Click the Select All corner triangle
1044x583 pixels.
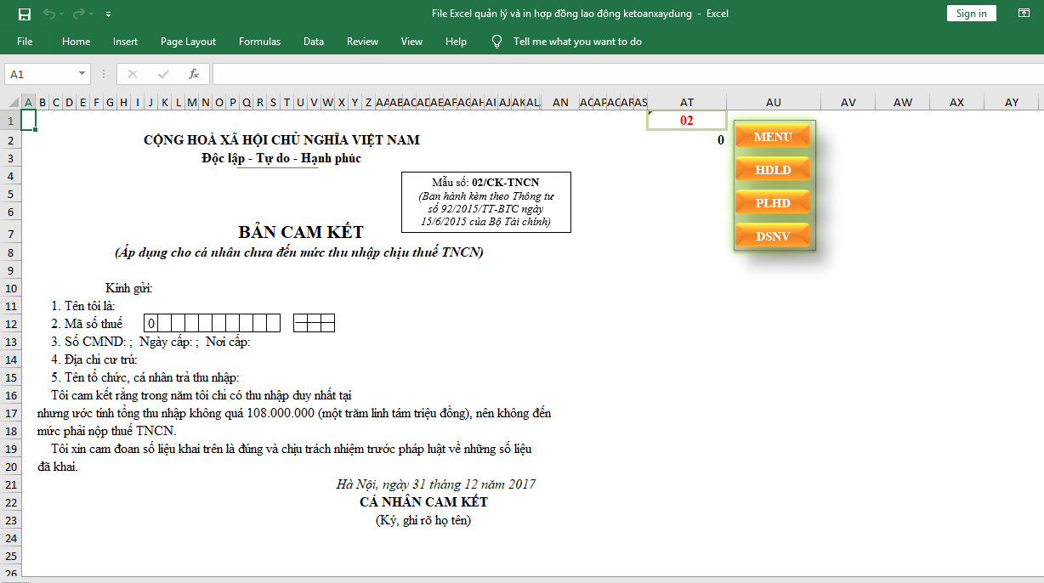coord(10,102)
